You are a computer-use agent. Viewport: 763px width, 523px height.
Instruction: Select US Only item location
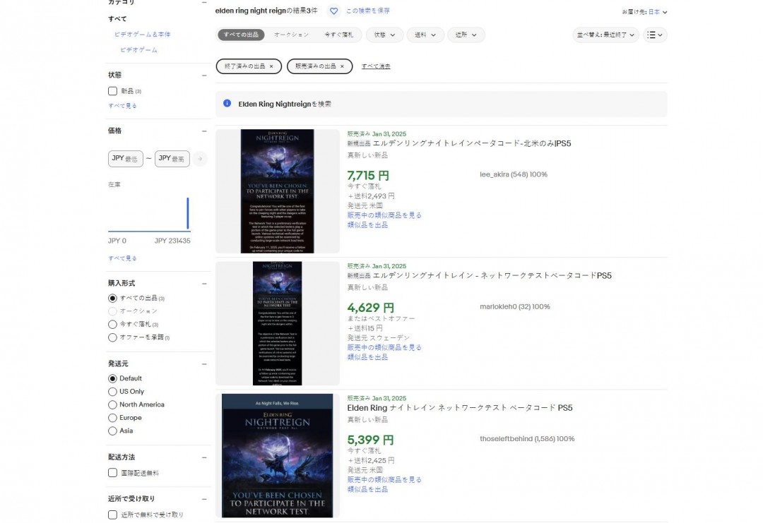tap(112, 391)
